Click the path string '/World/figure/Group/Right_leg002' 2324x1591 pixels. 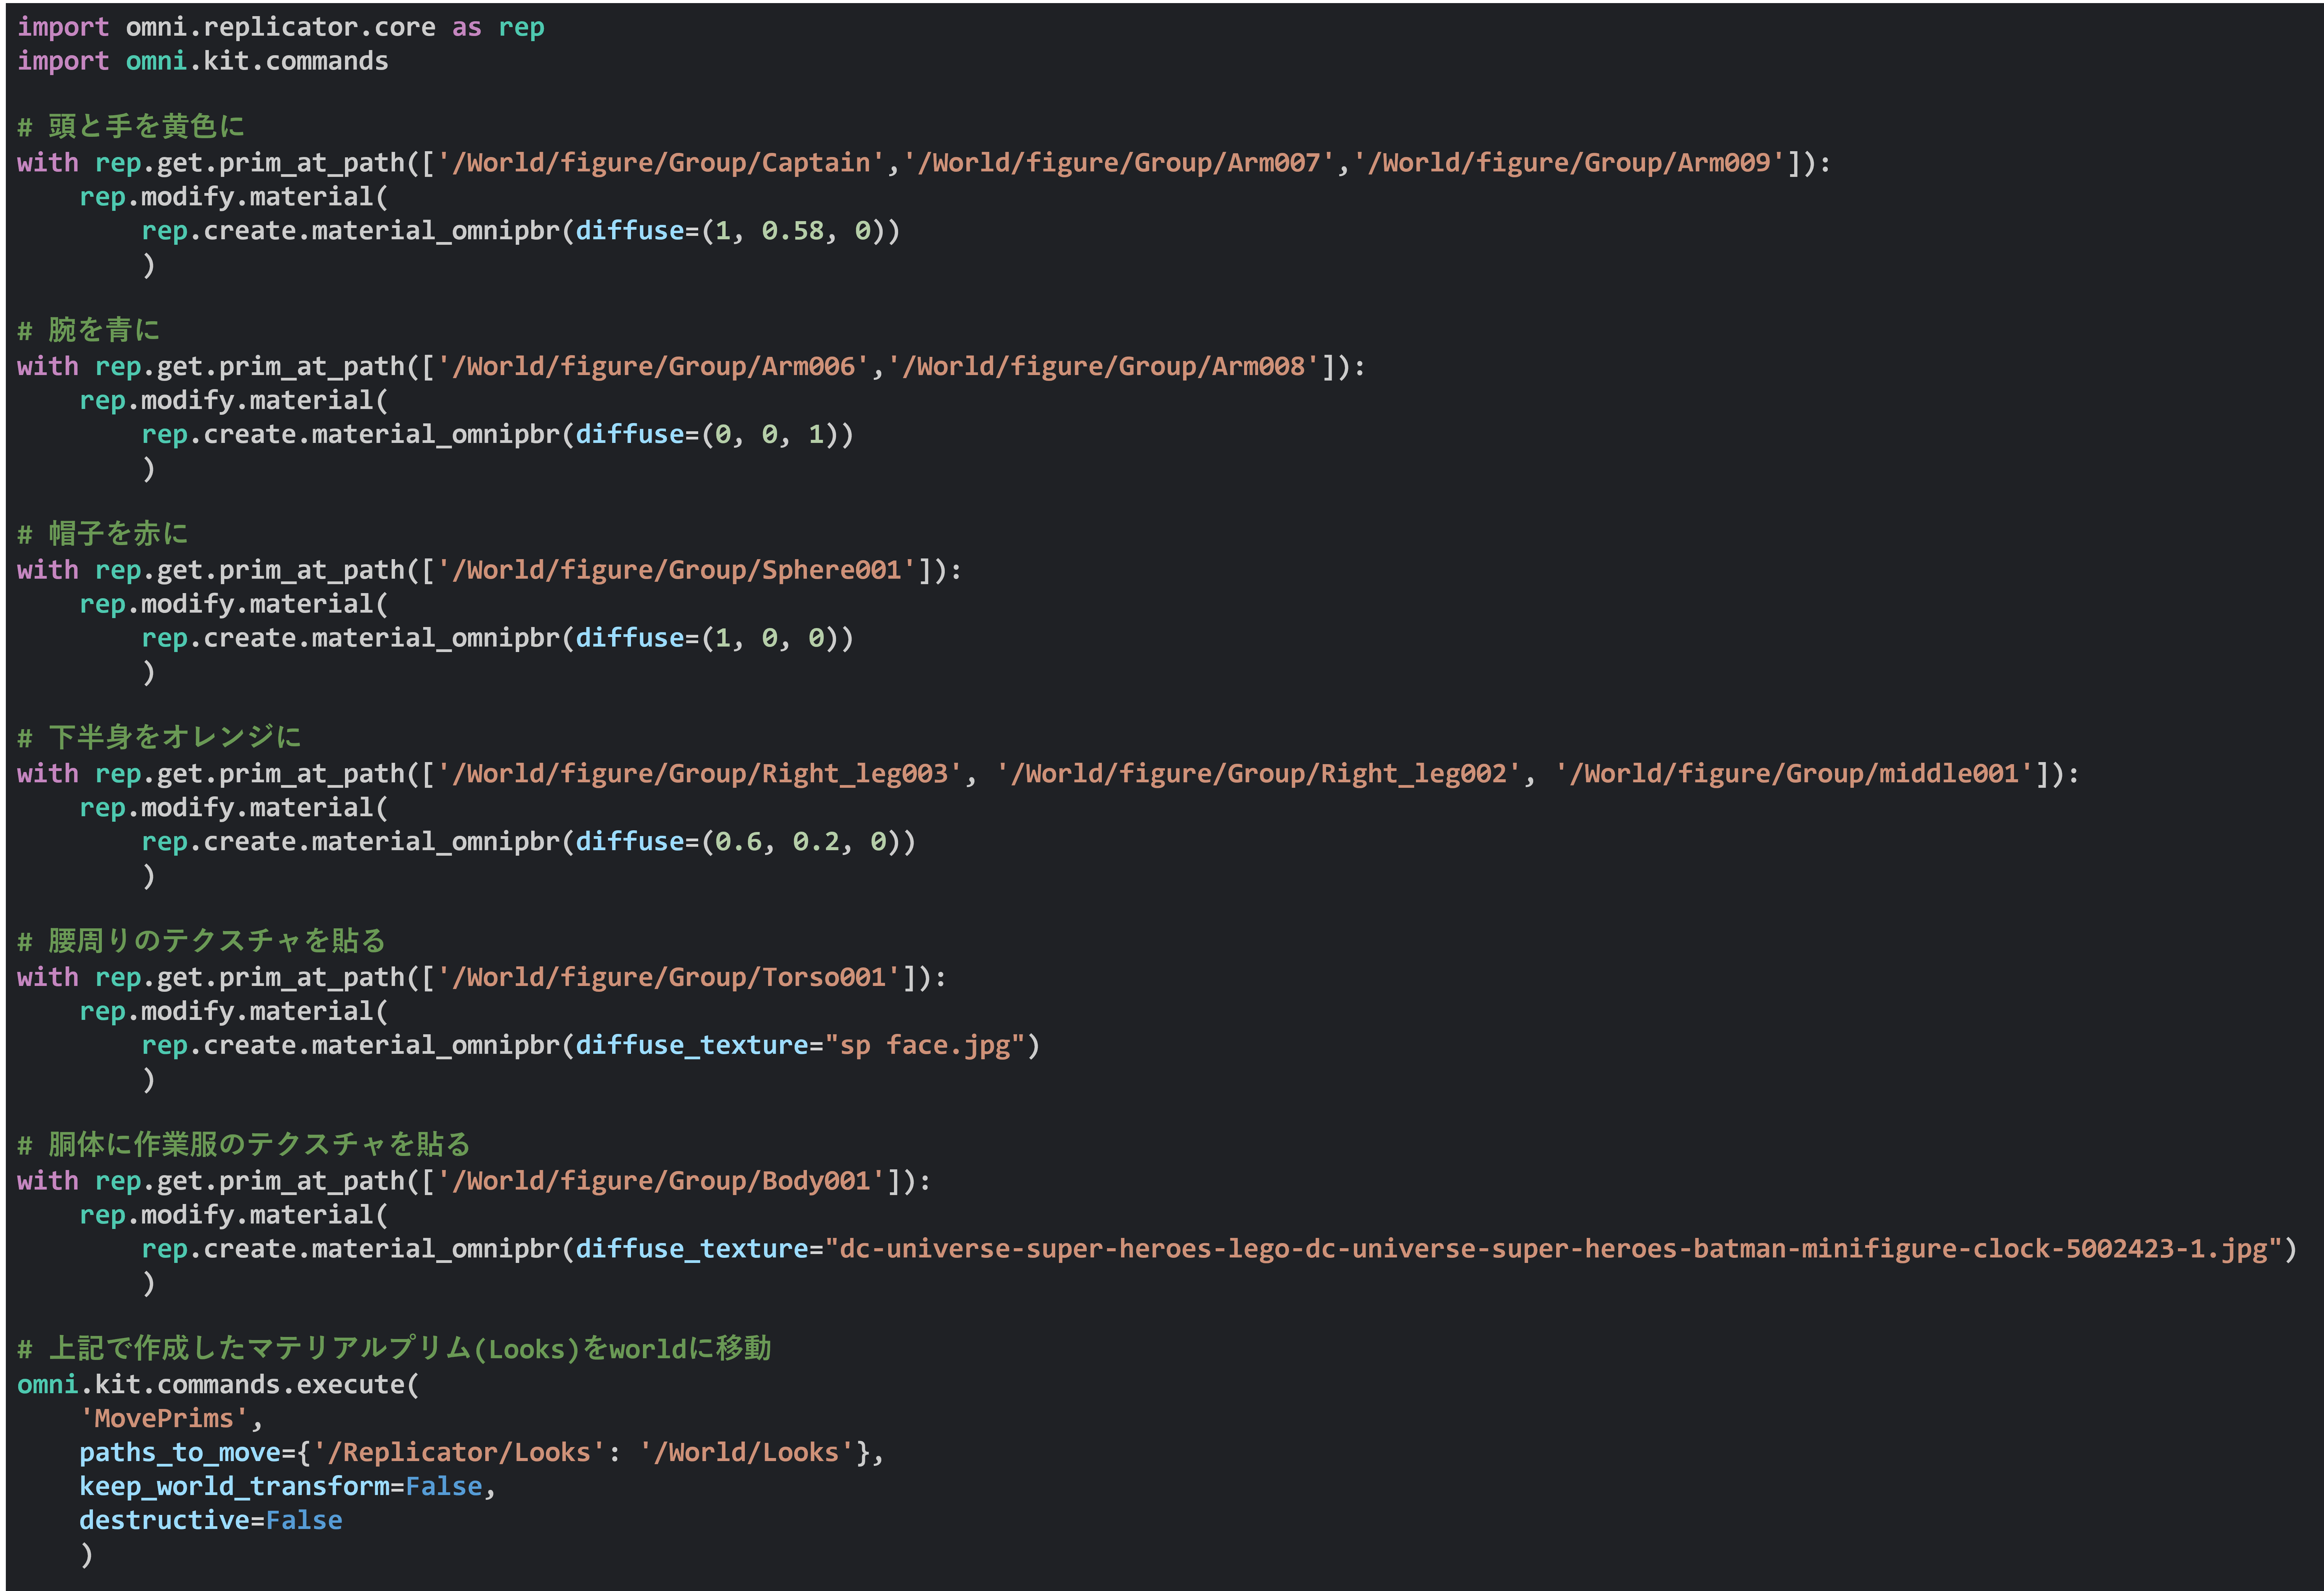pyautogui.click(x=1259, y=774)
